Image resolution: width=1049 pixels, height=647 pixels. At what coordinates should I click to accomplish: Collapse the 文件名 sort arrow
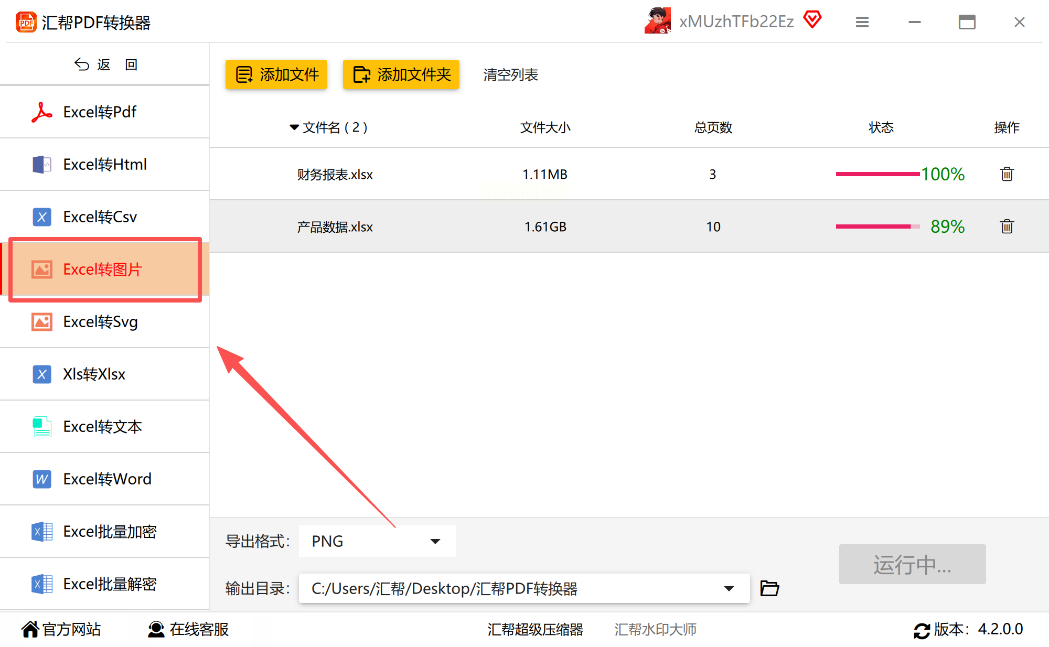294,127
